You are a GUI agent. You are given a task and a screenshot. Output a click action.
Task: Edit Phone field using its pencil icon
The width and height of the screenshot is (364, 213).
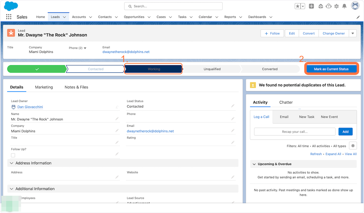233,119
